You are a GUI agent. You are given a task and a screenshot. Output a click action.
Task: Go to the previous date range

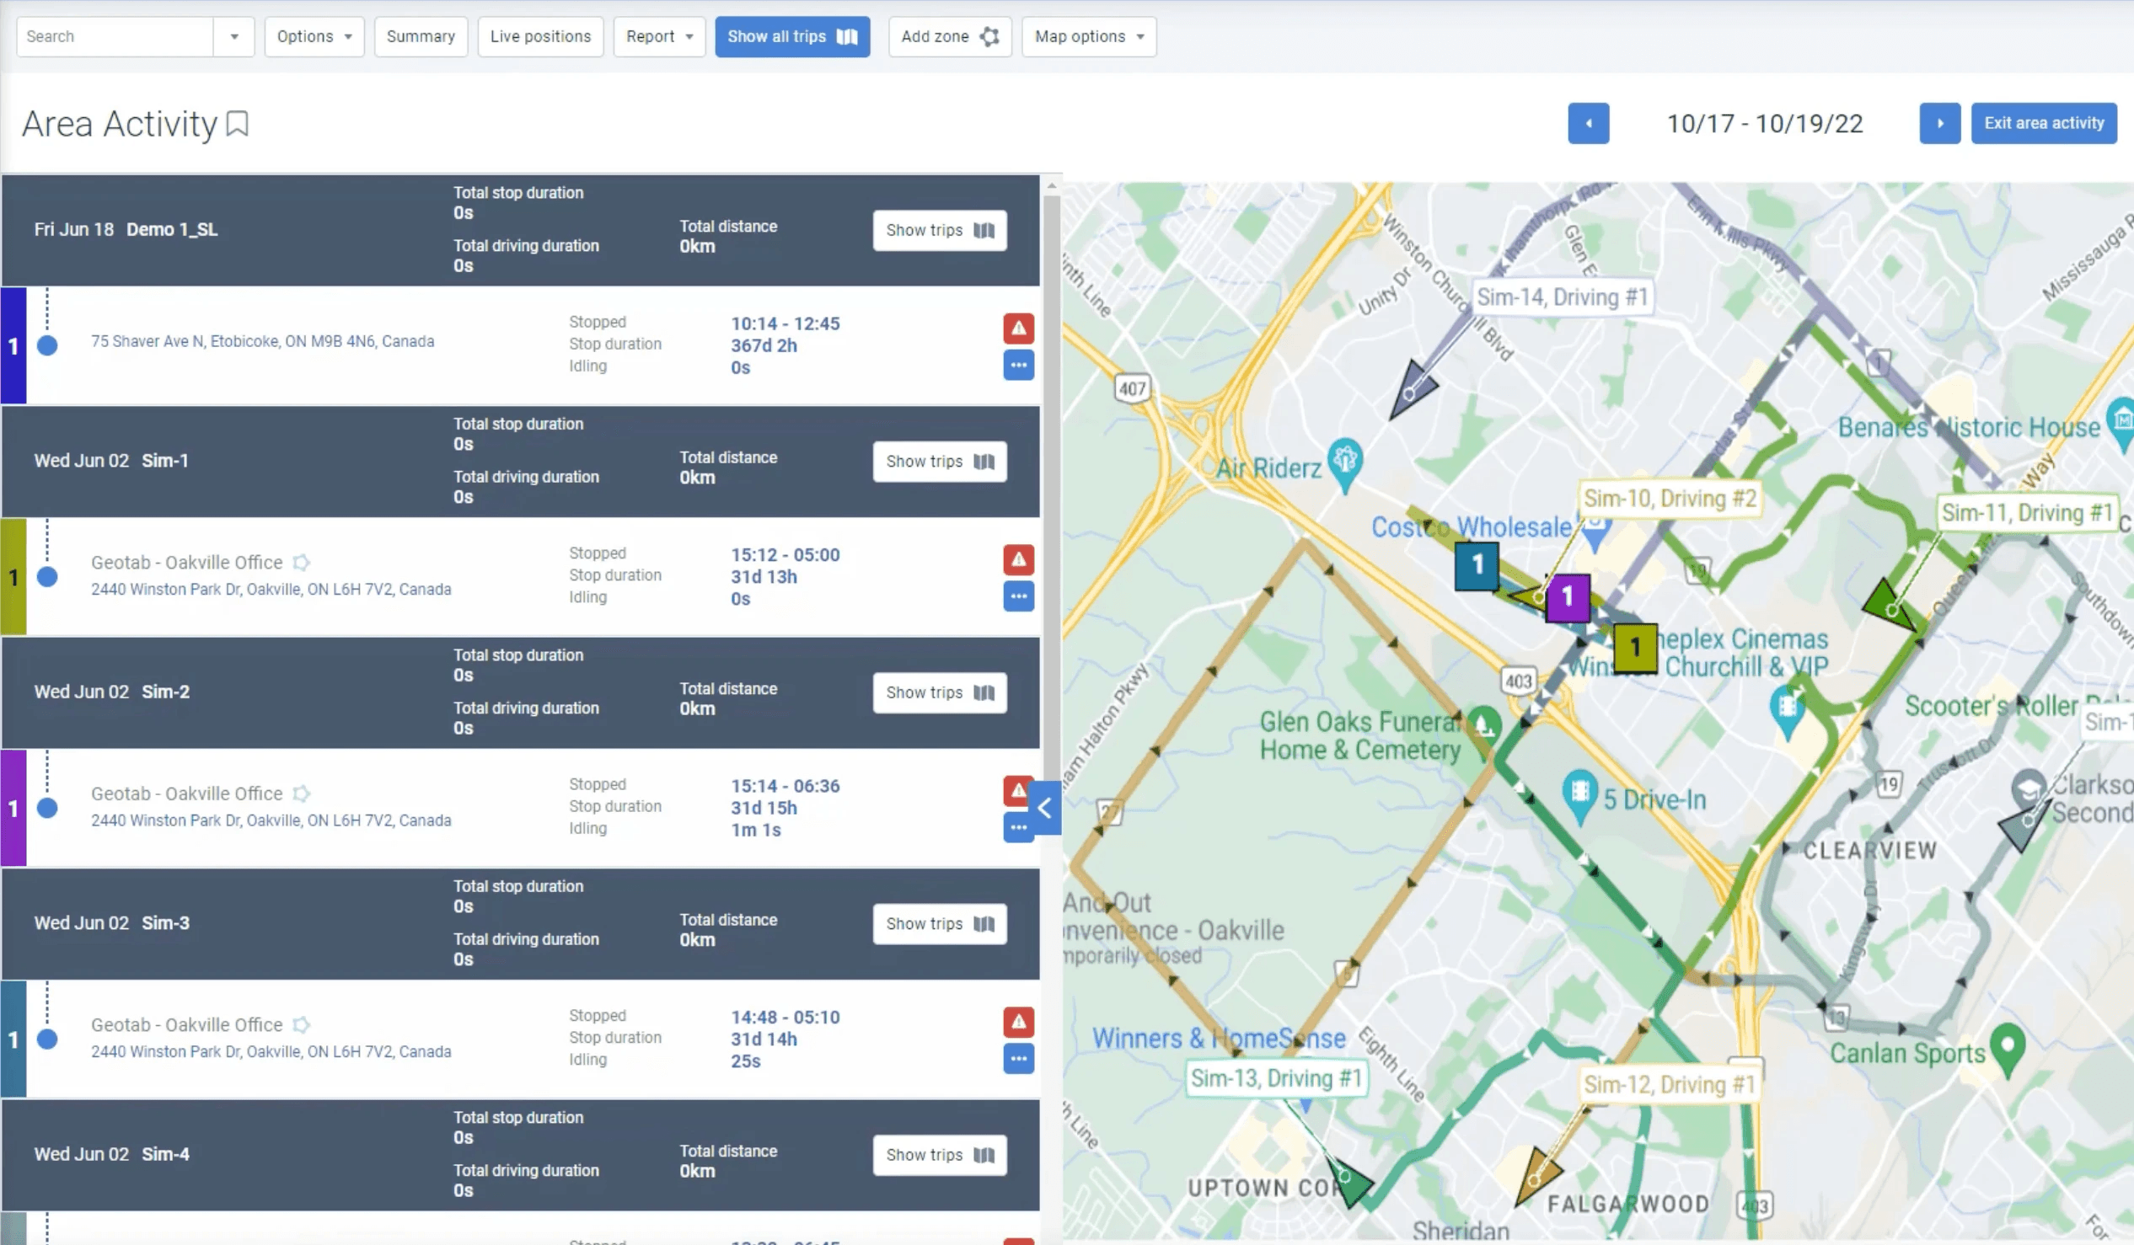tap(1588, 124)
